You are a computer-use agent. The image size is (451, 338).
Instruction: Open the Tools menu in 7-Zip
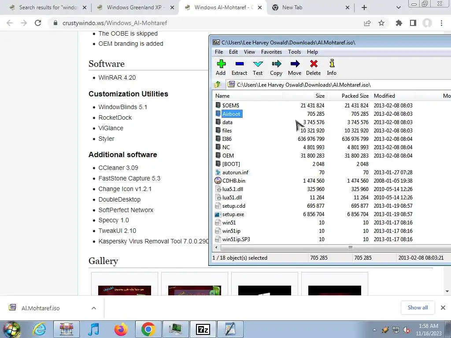(295, 52)
